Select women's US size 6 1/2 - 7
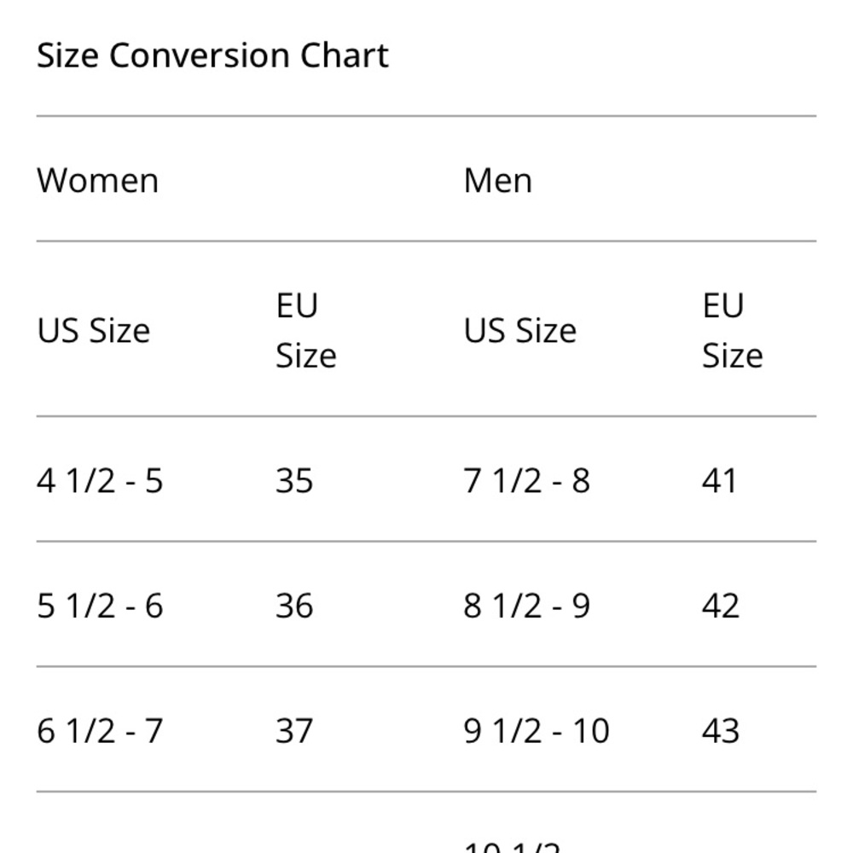This screenshot has height=853, width=853. pyautogui.click(x=100, y=731)
